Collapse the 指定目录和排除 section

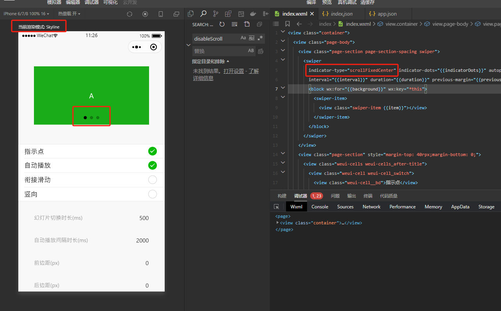click(211, 62)
